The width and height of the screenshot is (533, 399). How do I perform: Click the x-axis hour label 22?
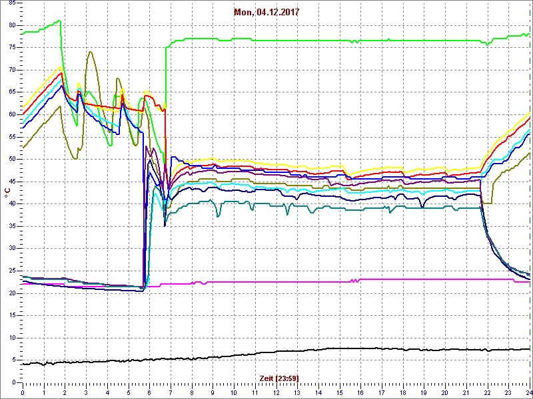[488, 392]
